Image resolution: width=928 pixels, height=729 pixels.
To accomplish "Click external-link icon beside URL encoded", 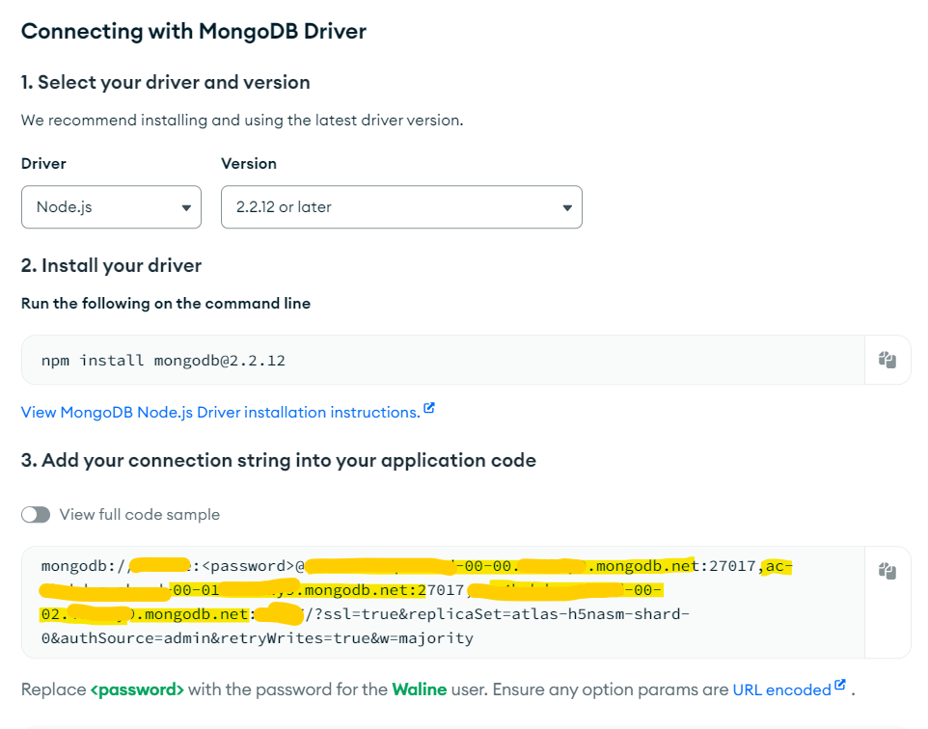I will pos(840,686).
